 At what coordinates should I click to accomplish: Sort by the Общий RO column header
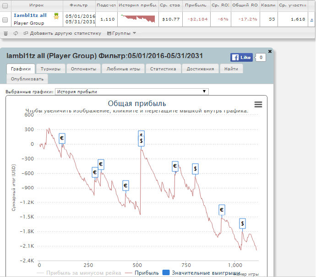[245, 5]
